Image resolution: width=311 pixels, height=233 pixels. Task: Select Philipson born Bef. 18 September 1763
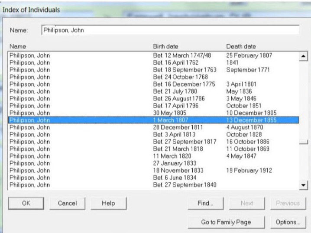point(153,70)
